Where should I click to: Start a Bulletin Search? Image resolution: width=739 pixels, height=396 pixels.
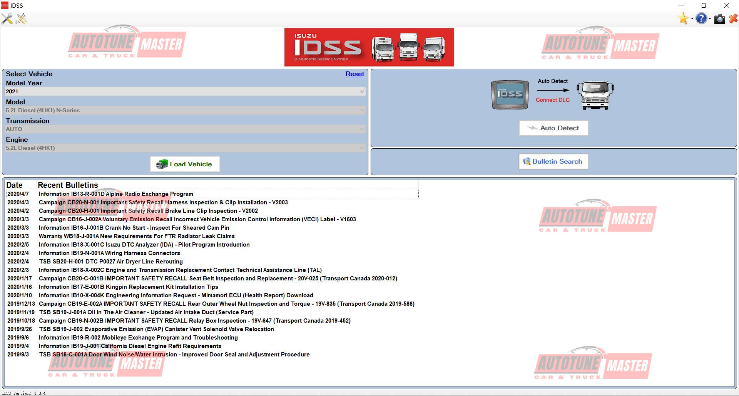coord(553,161)
